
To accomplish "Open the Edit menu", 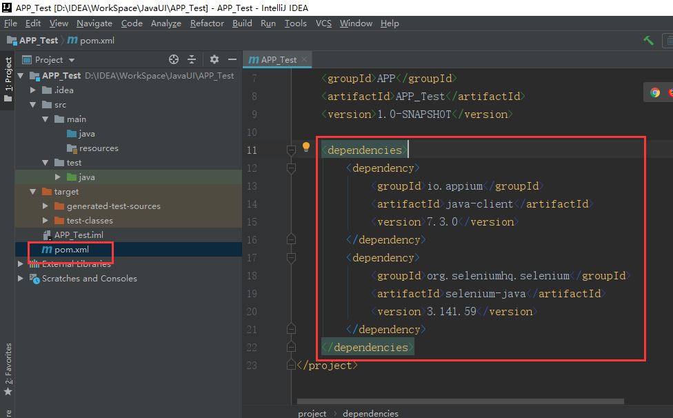I will [33, 23].
